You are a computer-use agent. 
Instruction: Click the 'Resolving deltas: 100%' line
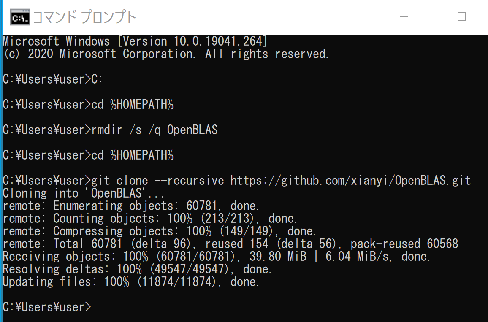click(137, 269)
